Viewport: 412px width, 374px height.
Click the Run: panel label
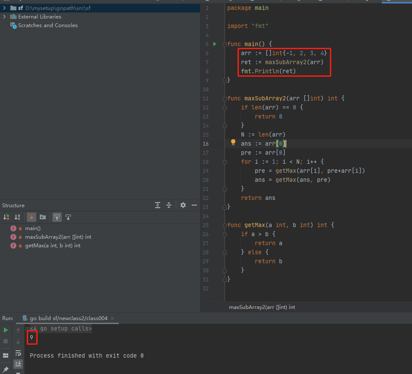click(8, 318)
